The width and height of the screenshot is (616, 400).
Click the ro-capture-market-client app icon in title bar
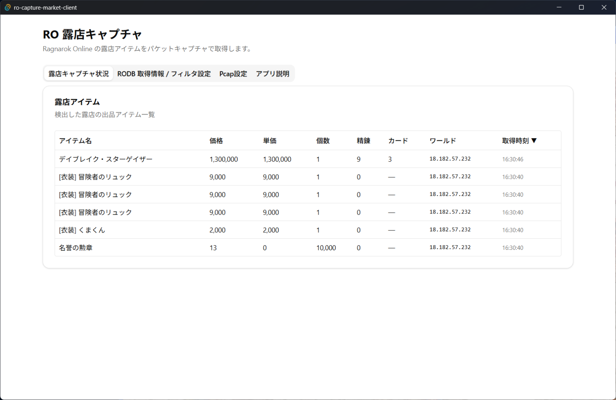(x=7, y=7)
